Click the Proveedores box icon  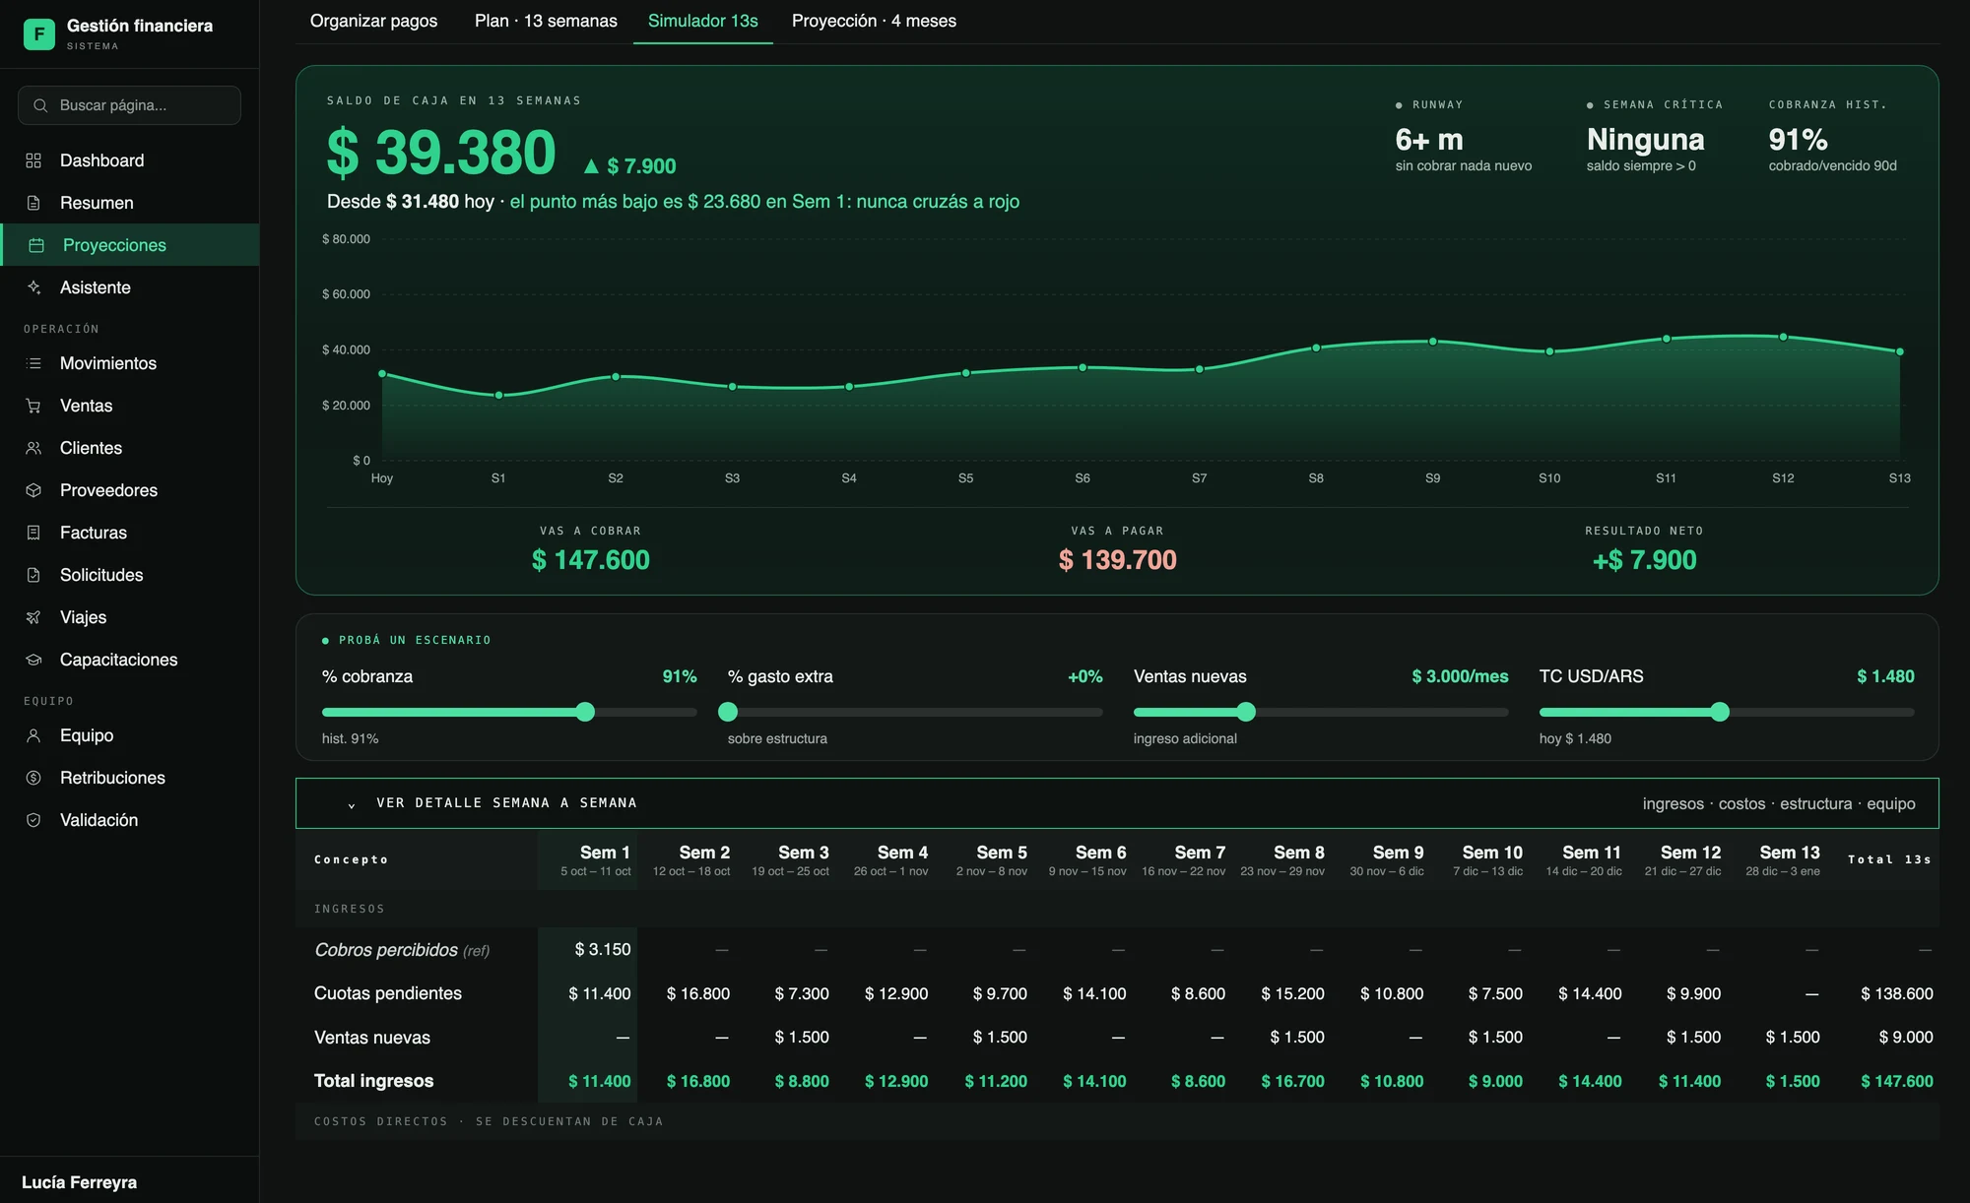click(33, 490)
